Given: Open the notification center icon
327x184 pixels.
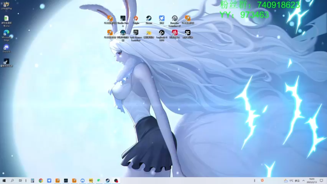Looking at the screenshot, I should tap(321, 181).
